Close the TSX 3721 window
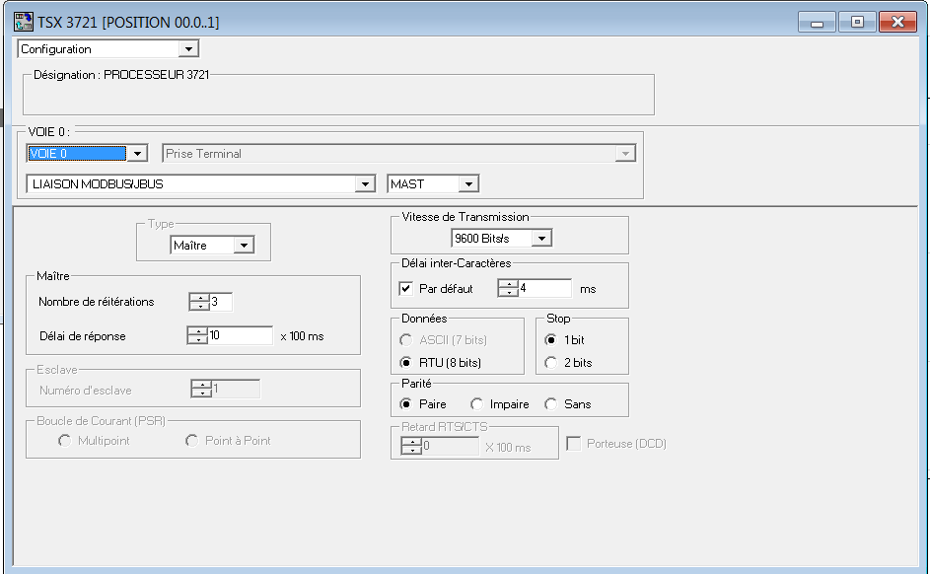This screenshot has width=930, height=574. [898, 23]
